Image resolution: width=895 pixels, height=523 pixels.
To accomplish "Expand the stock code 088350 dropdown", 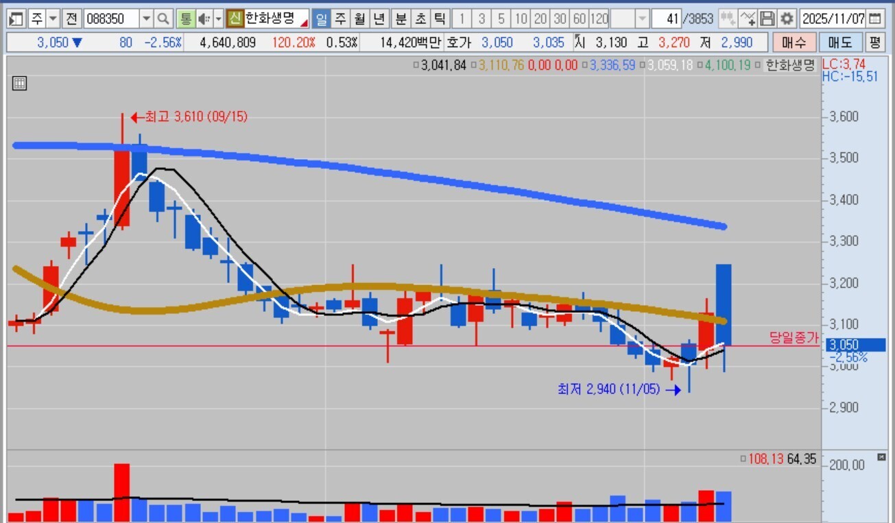I will pos(147,19).
